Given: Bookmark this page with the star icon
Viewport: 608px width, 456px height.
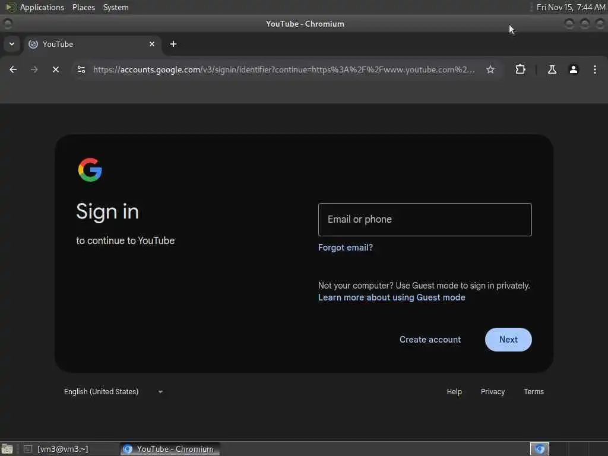Looking at the screenshot, I should pyautogui.click(x=490, y=69).
